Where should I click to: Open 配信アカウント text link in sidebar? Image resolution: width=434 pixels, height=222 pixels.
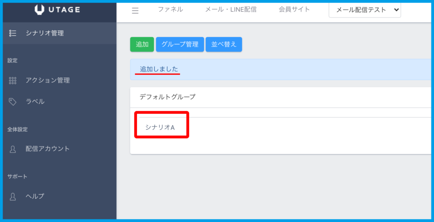(x=47, y=149)
